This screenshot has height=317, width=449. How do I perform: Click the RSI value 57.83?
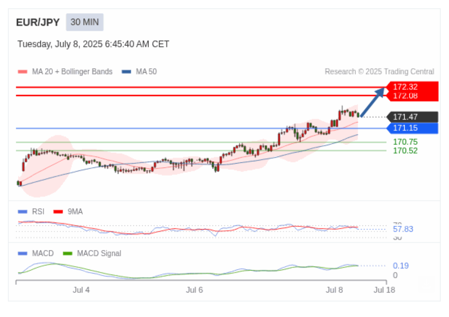pyautogui.click(x=403, y=229)
